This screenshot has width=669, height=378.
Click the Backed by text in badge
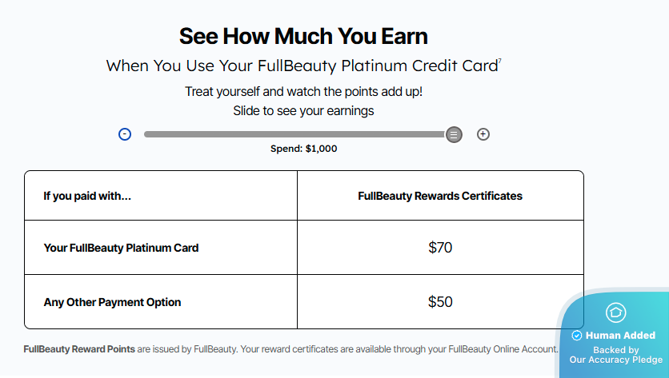click(x=615, y=350)
